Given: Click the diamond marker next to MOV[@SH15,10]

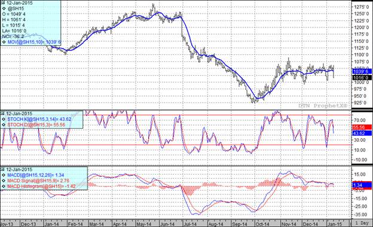Looking at the screenshot, I should 4,42.
